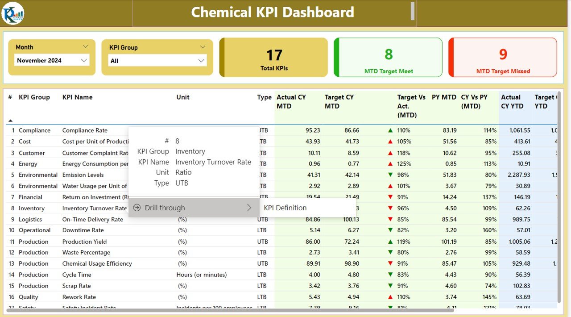Image resolution: width=571 pixels, height=317 pixels.
Task: Click the green up arrow in Compliance Rate row
Action: point(390,130)
